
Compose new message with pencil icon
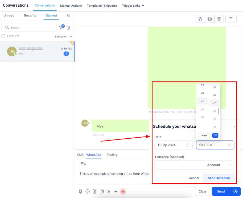pyautogui.click(x=69, y=28)
